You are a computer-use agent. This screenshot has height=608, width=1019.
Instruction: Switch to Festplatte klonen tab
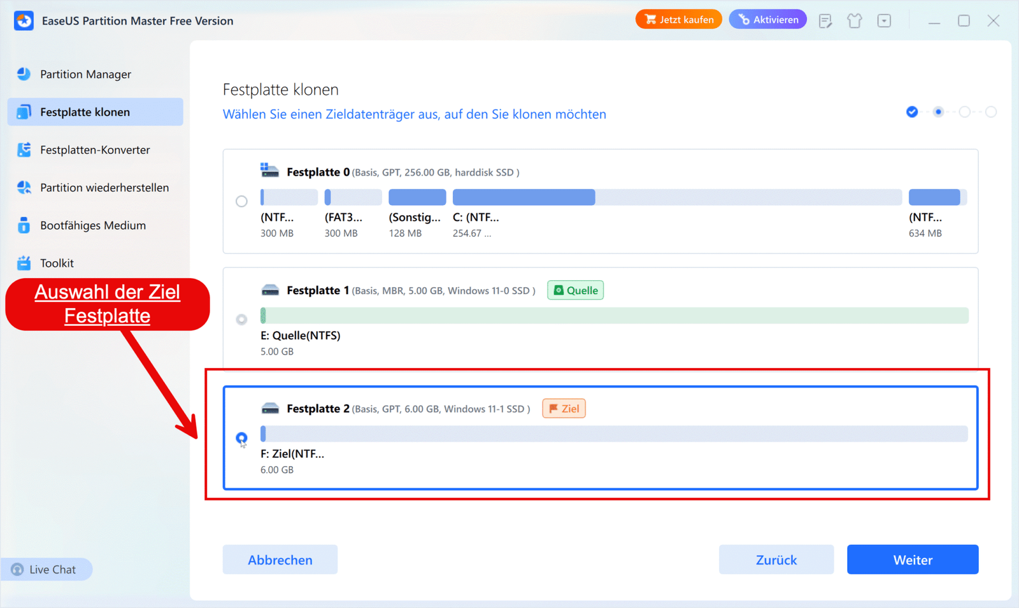95,111
